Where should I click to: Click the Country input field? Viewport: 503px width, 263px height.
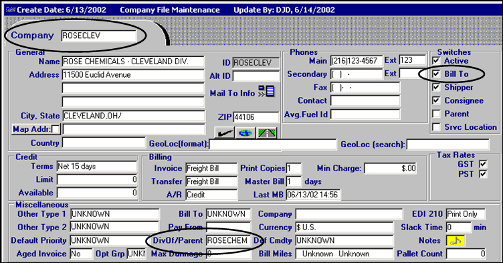pyautogui.click(x=104, y=143)
